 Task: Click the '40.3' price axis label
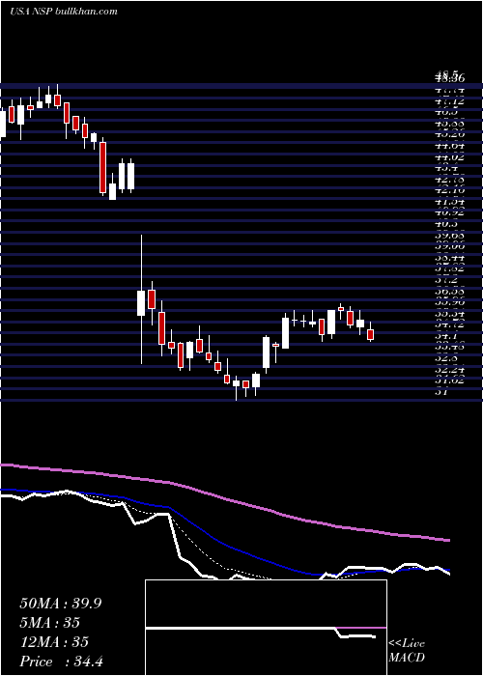445,223
